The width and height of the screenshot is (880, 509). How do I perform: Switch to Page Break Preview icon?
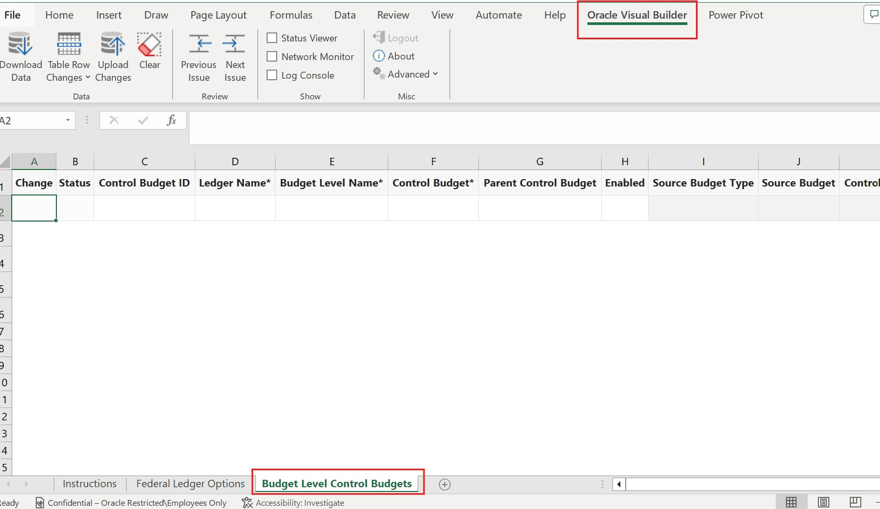tap(855, 502)
